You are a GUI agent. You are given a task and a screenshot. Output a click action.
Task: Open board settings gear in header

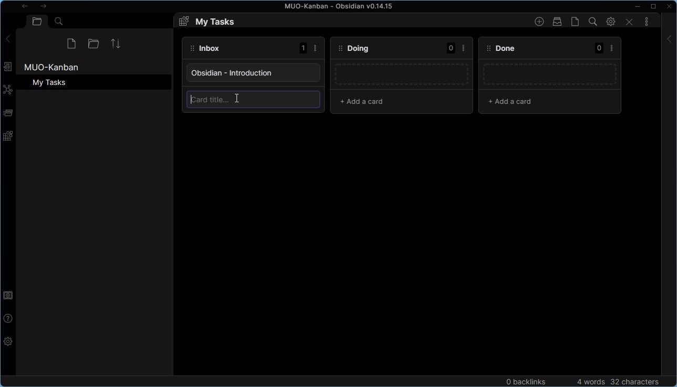tap(611, 21)
